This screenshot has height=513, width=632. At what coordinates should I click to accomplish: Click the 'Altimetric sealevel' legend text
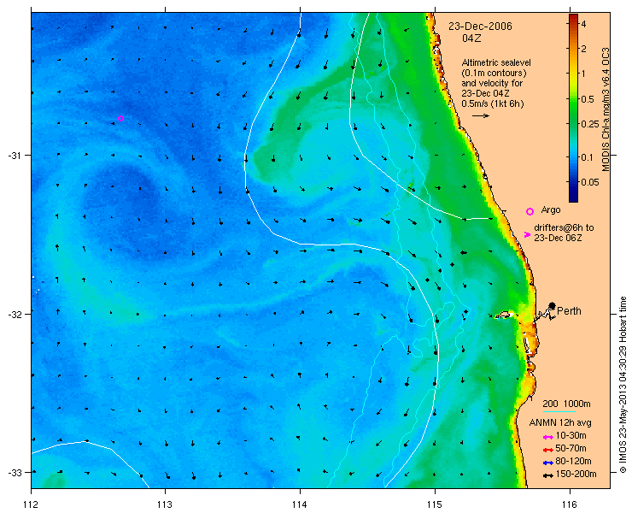496,63
